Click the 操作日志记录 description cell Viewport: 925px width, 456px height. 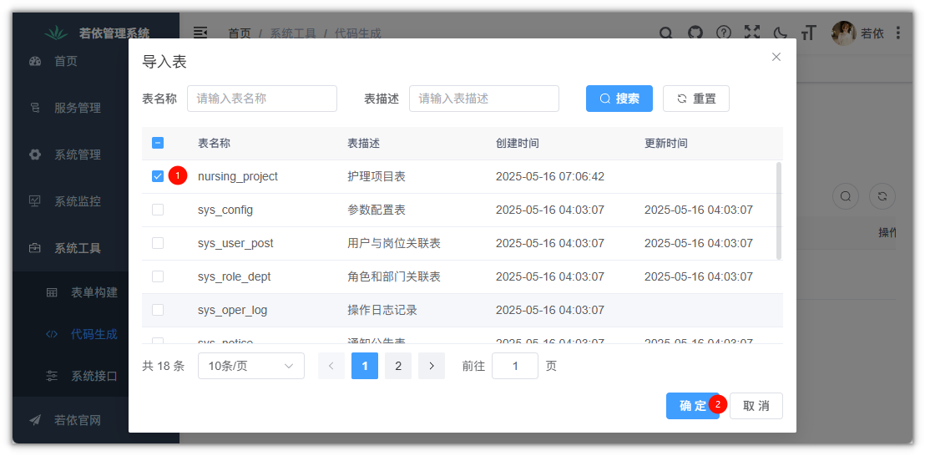click(382, 310)
